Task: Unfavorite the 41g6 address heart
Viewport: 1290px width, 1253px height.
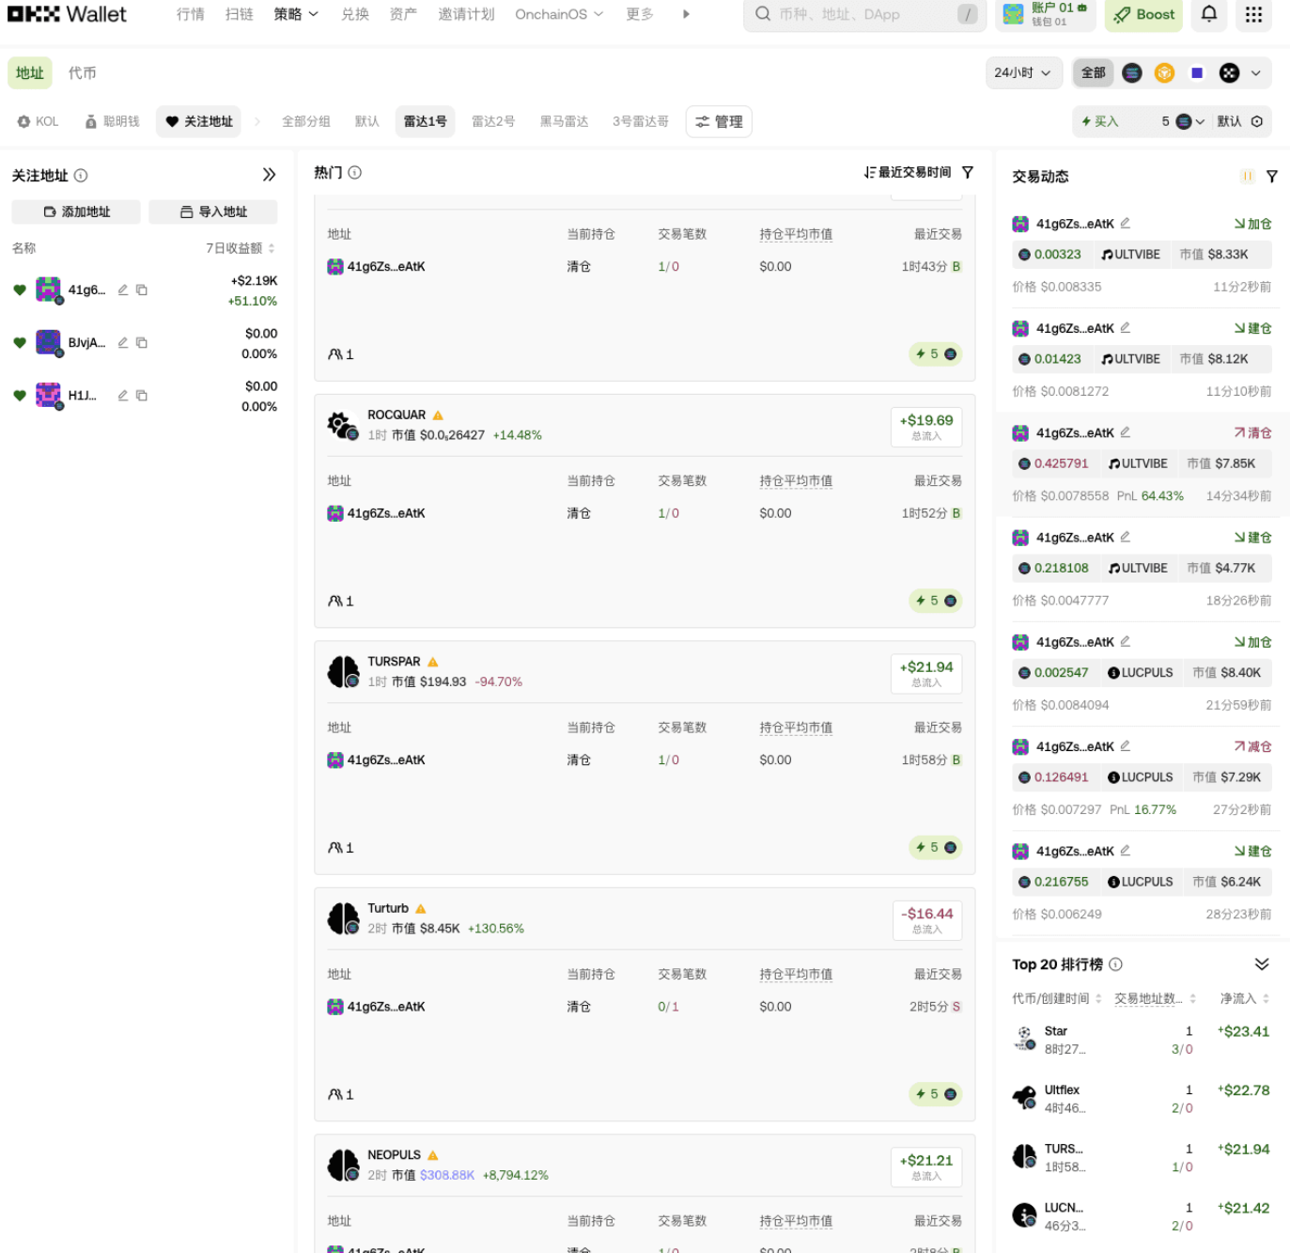Action: [20, 290]
